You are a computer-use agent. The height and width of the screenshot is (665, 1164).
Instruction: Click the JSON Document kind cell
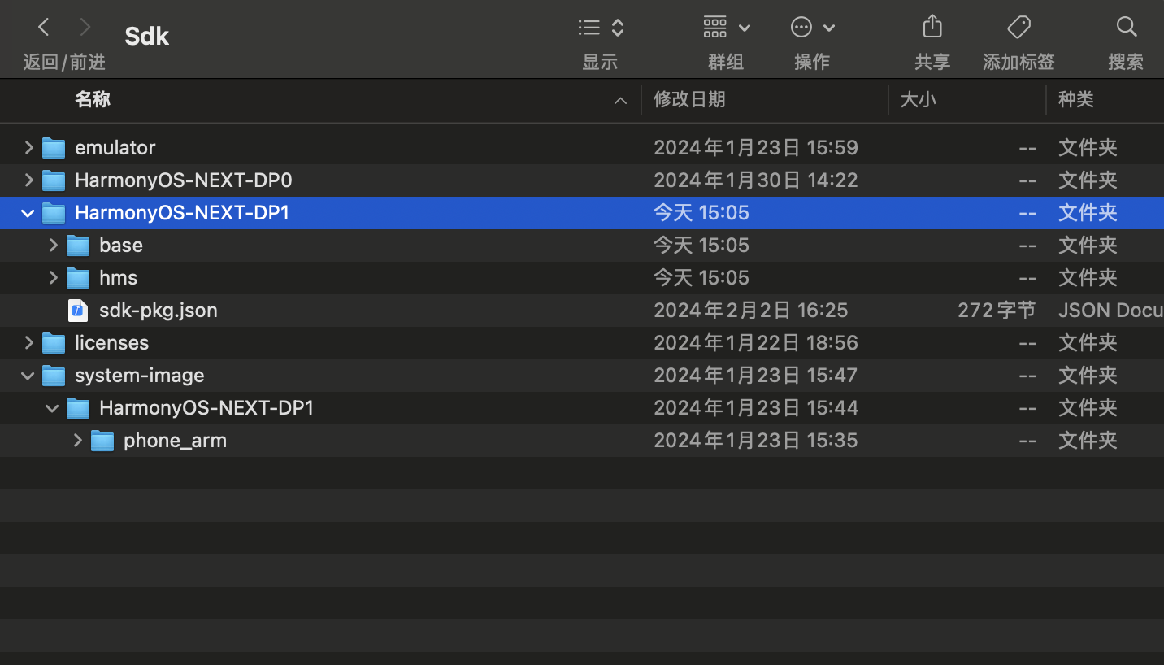(1111, 310)
